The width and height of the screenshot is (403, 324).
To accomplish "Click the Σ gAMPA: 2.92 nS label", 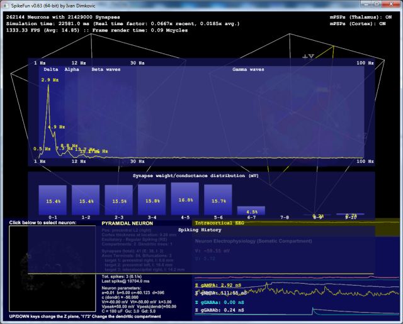I will (219, 285).
